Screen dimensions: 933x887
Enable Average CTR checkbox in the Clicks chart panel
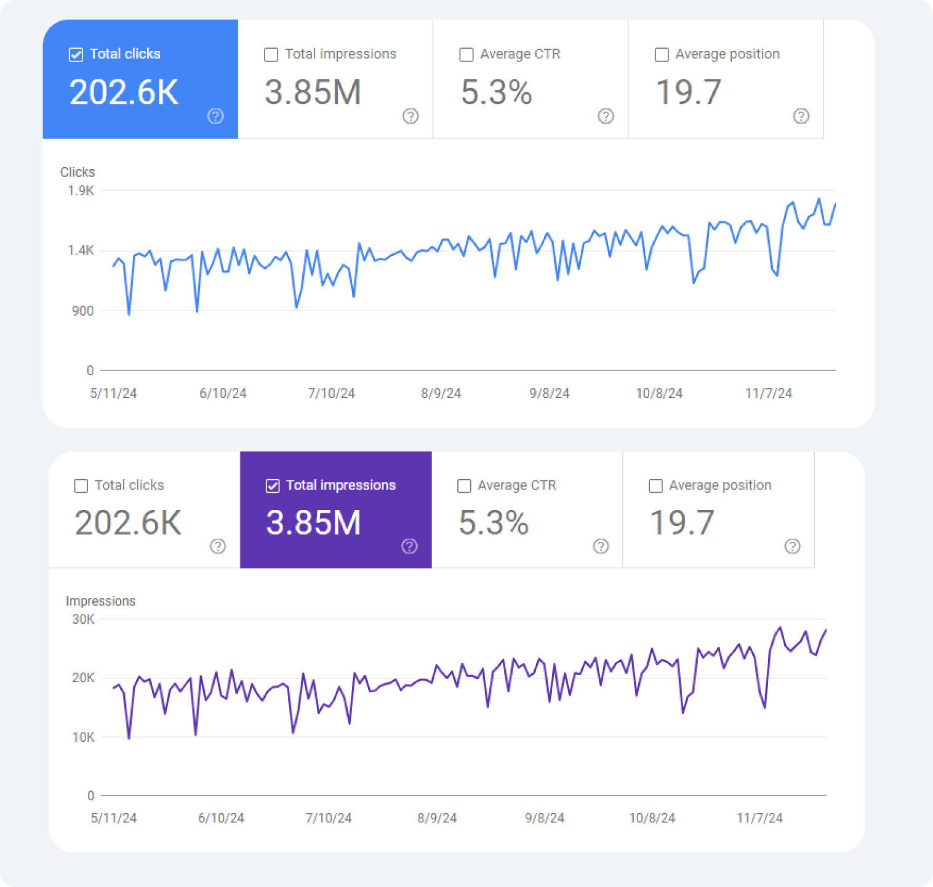[x=466, y=55]
